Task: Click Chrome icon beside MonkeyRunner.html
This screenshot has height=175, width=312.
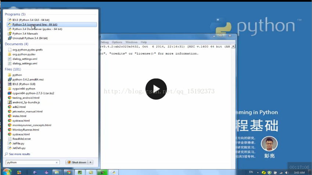Action: pyautogui.click(x=10, y=130)
